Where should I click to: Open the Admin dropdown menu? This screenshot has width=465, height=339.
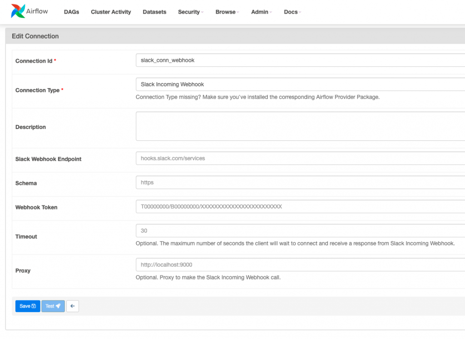261,12
